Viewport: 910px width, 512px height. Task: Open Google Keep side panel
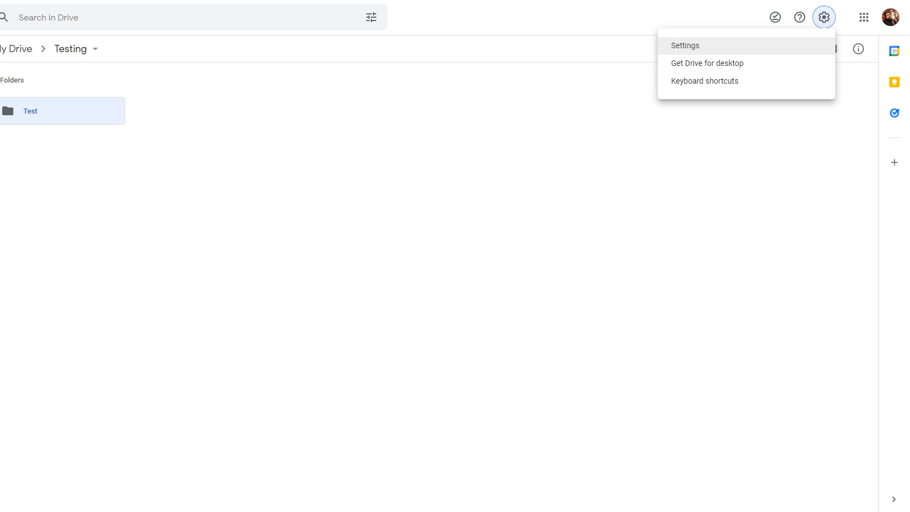(x=894, y=82)
